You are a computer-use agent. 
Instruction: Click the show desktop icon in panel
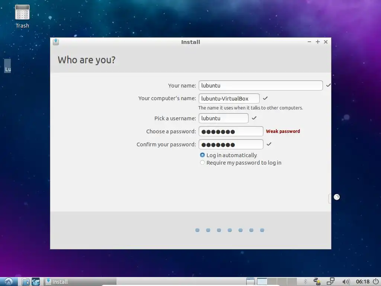click(250, 282)
